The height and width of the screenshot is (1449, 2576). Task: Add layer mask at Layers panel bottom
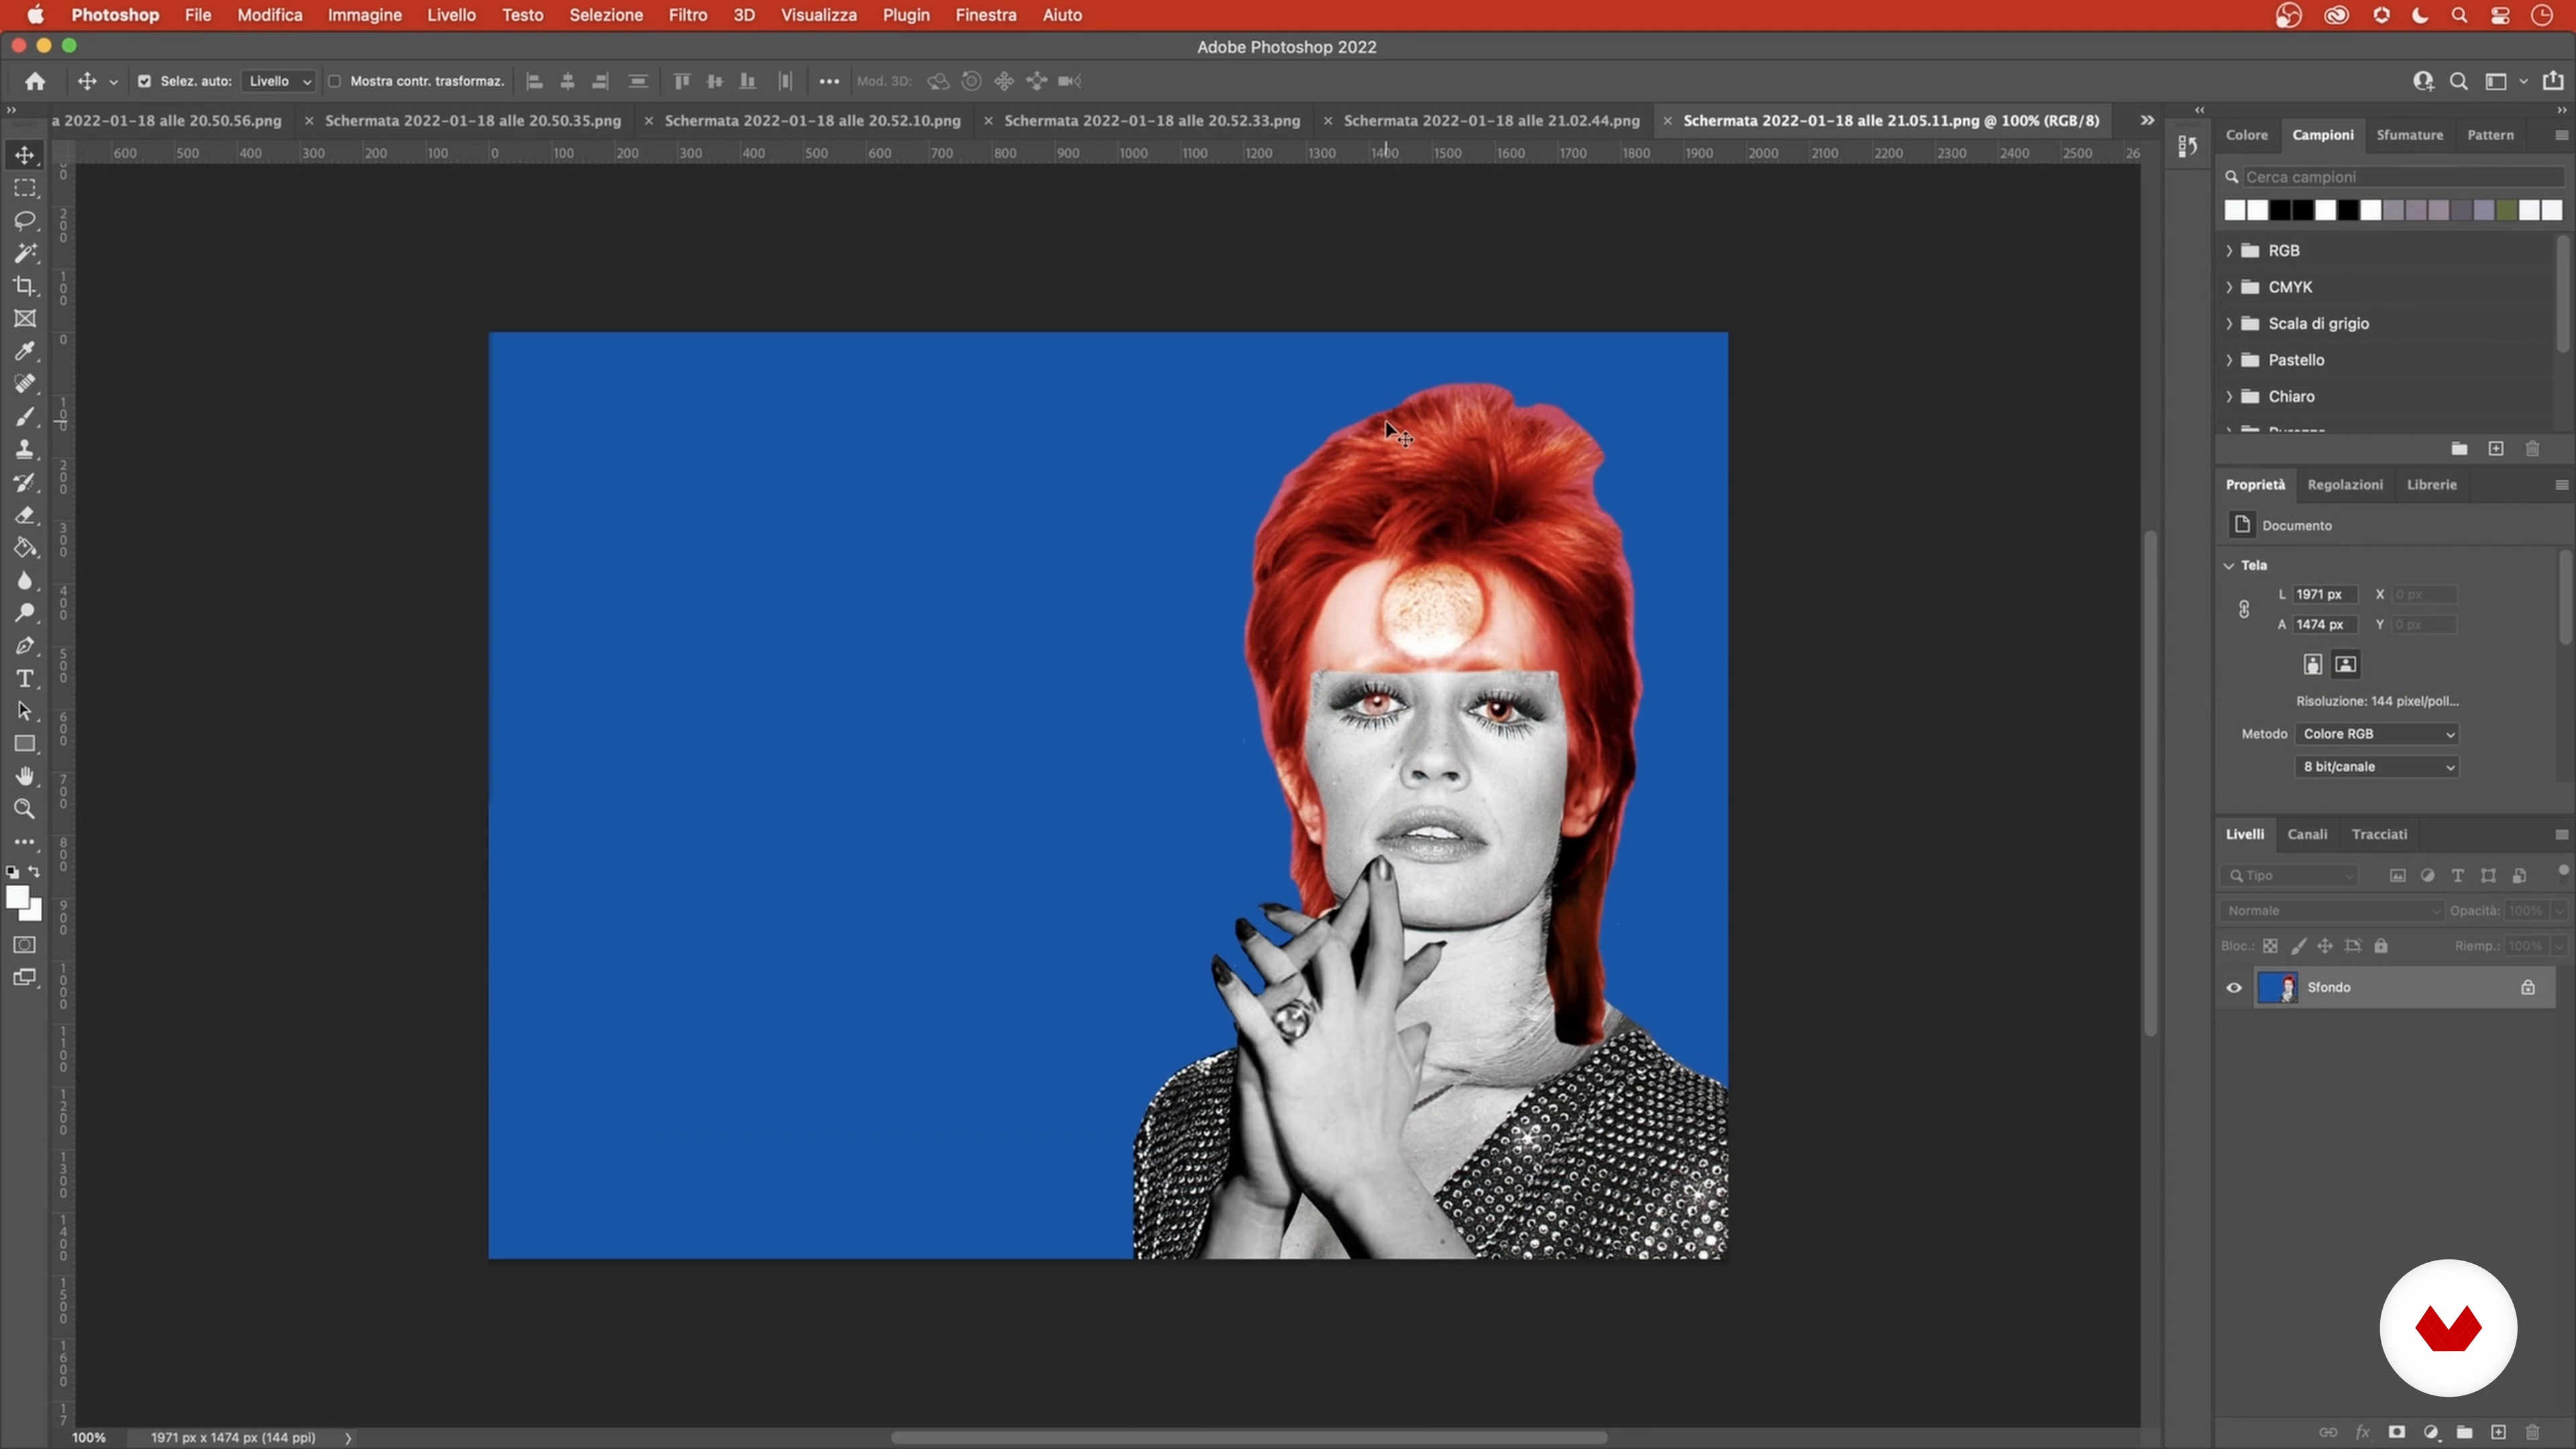pos(2397,1432)
